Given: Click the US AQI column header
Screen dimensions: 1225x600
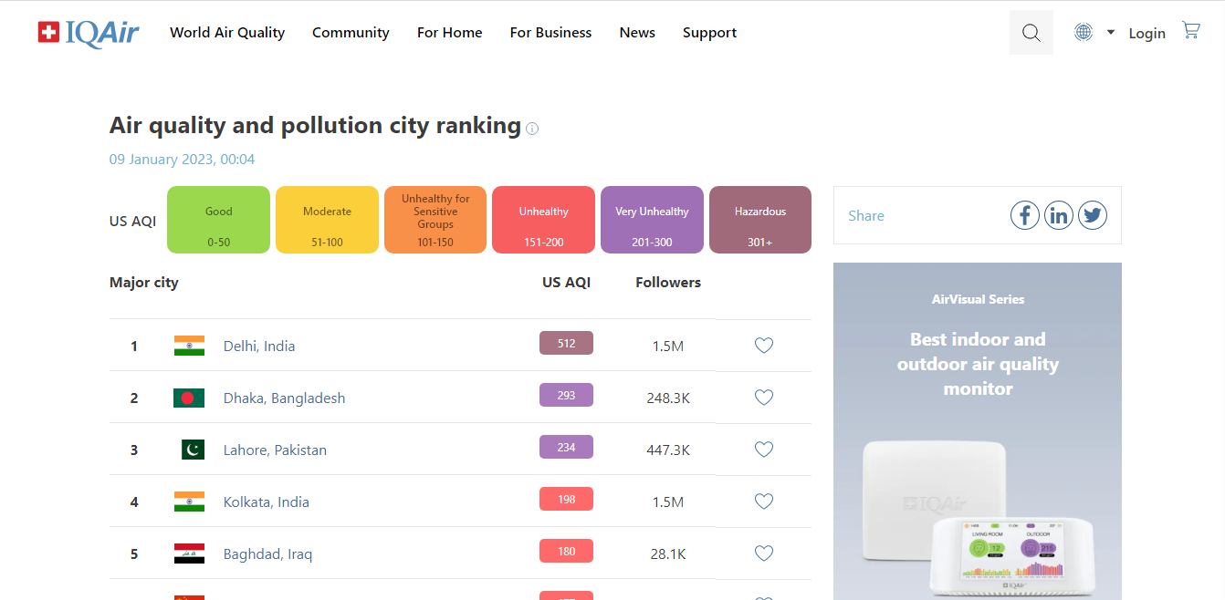Looking at the screenshot, I should coord(566,283).
